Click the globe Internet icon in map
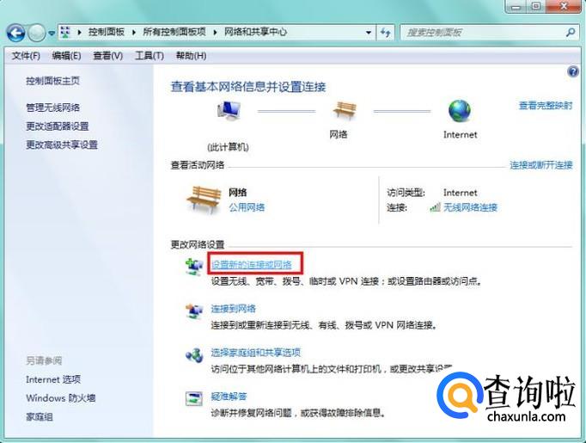Image resolution: width=586 pixels, height=443 pixels. pos(460,111)
